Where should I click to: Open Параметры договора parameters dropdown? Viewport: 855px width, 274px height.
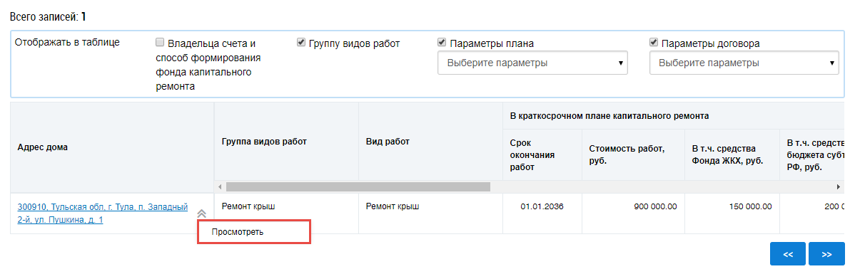(744, 63)
